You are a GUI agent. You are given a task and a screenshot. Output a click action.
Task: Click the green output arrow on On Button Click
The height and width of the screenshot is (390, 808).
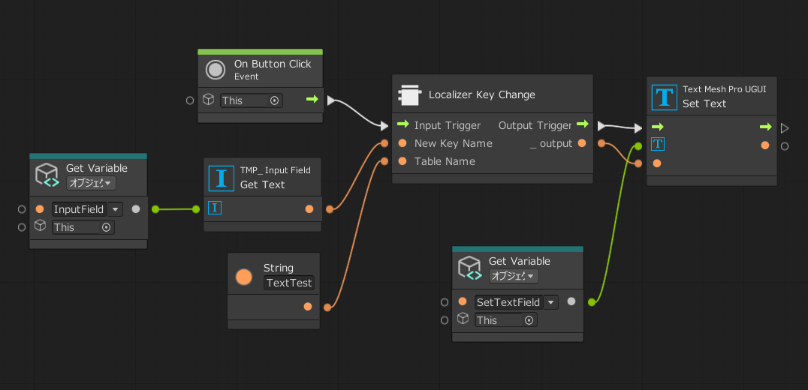click(x=312, y=99)
